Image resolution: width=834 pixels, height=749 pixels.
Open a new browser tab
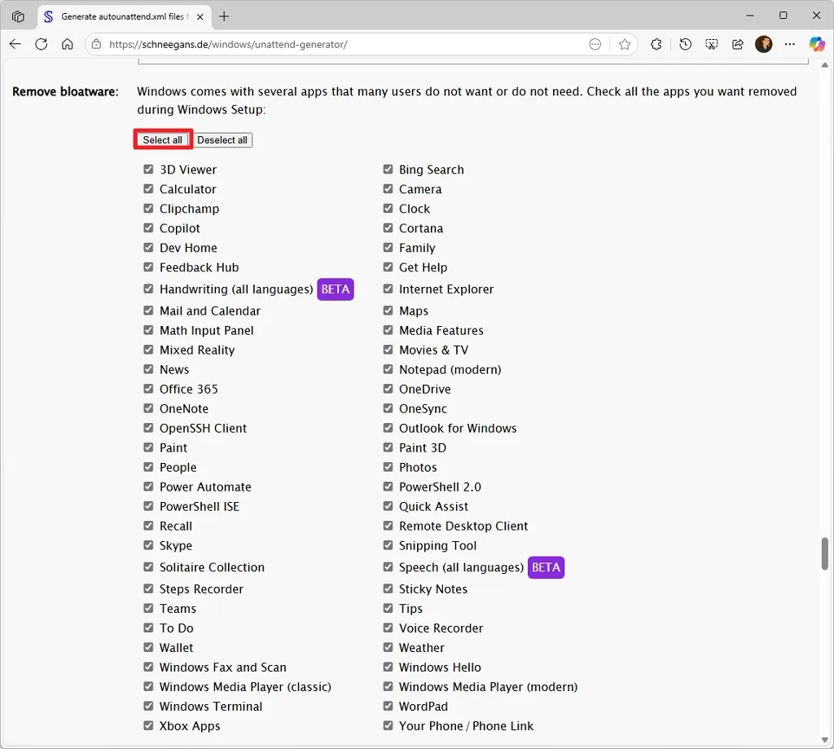pyautogui.click(x=224, y=16)
